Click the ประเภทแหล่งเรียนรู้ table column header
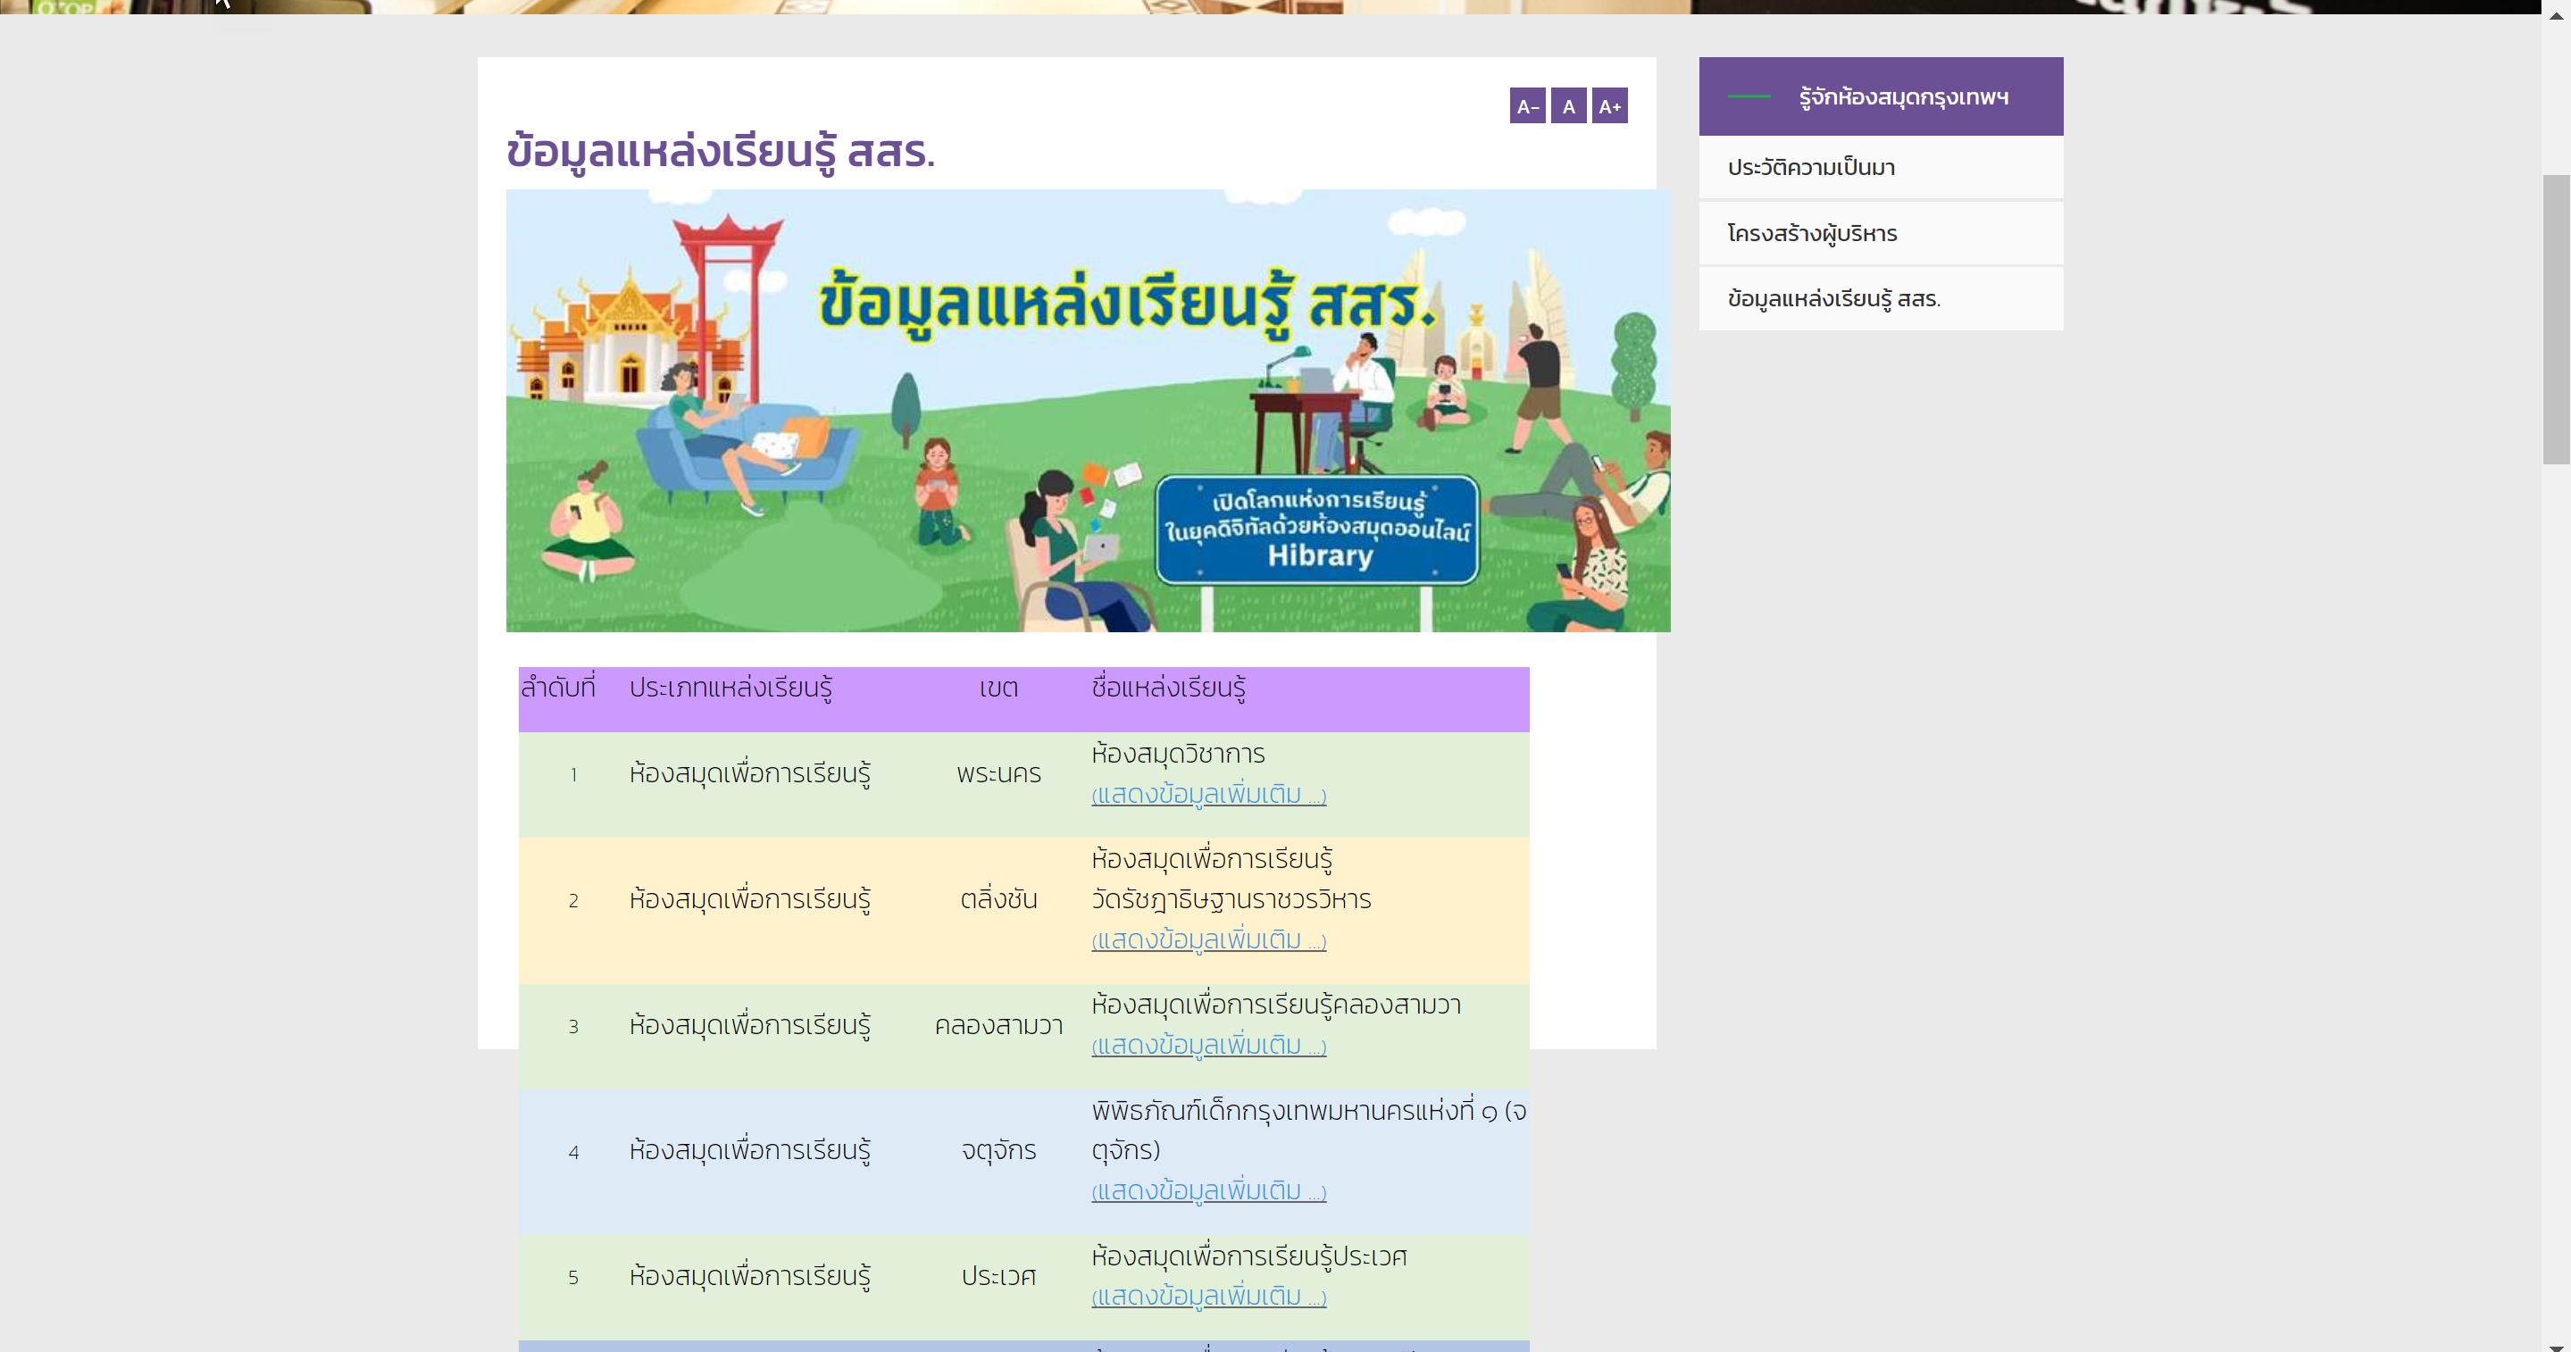This screenshot has width=2571, height=1352. [x=730, y=688]
